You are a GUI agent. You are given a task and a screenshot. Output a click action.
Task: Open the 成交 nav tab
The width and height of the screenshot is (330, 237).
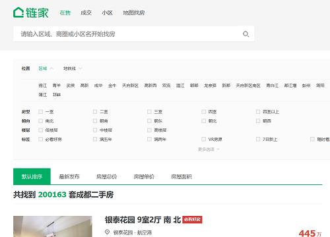[x=86, y=13]
